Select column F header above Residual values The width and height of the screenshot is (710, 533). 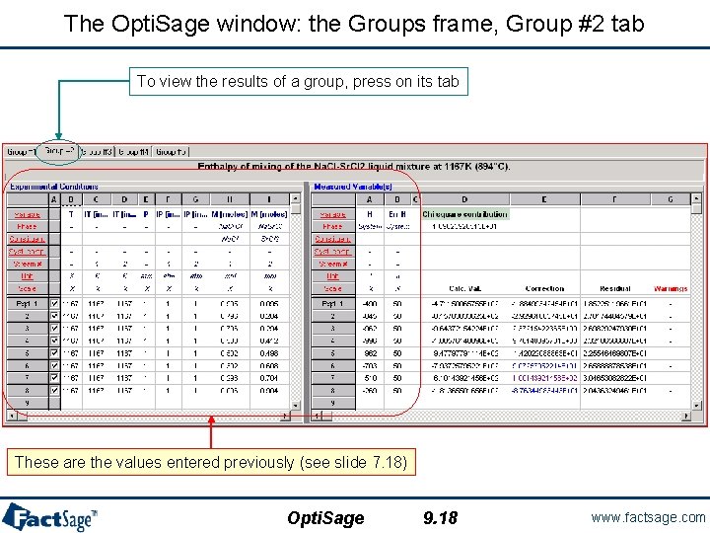click(x=615, y=199)
